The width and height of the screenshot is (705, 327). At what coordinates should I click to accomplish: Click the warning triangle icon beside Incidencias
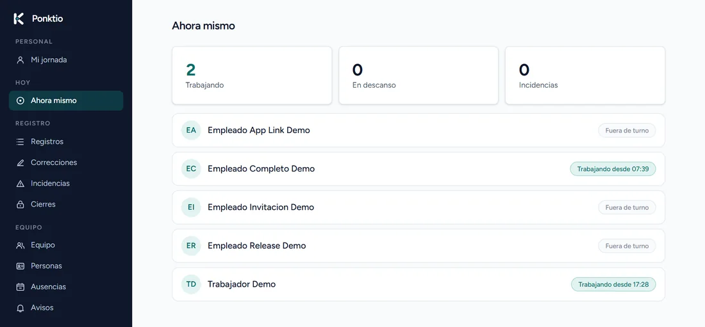pyautogui.click(x=21, y=184)
